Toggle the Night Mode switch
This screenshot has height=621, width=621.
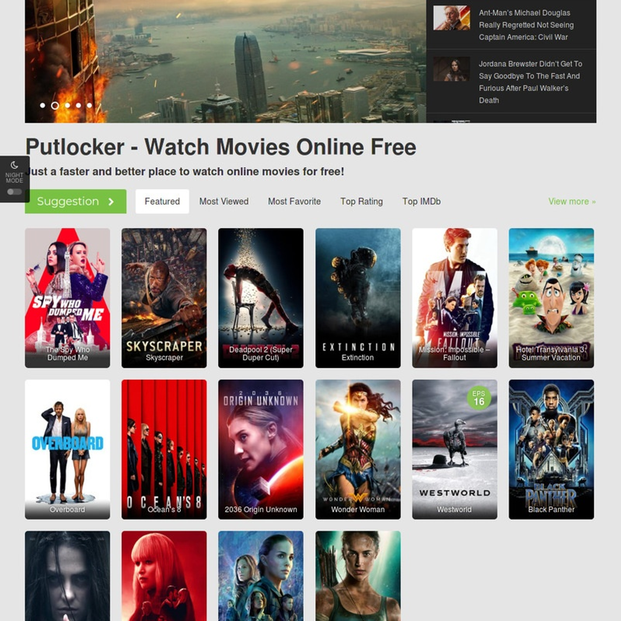point(14,192)
